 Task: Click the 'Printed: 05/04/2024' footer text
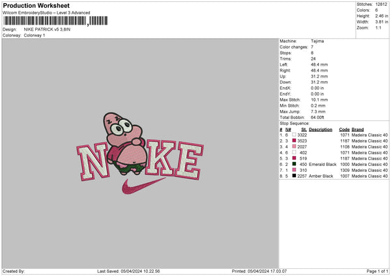tap(259, 271)
